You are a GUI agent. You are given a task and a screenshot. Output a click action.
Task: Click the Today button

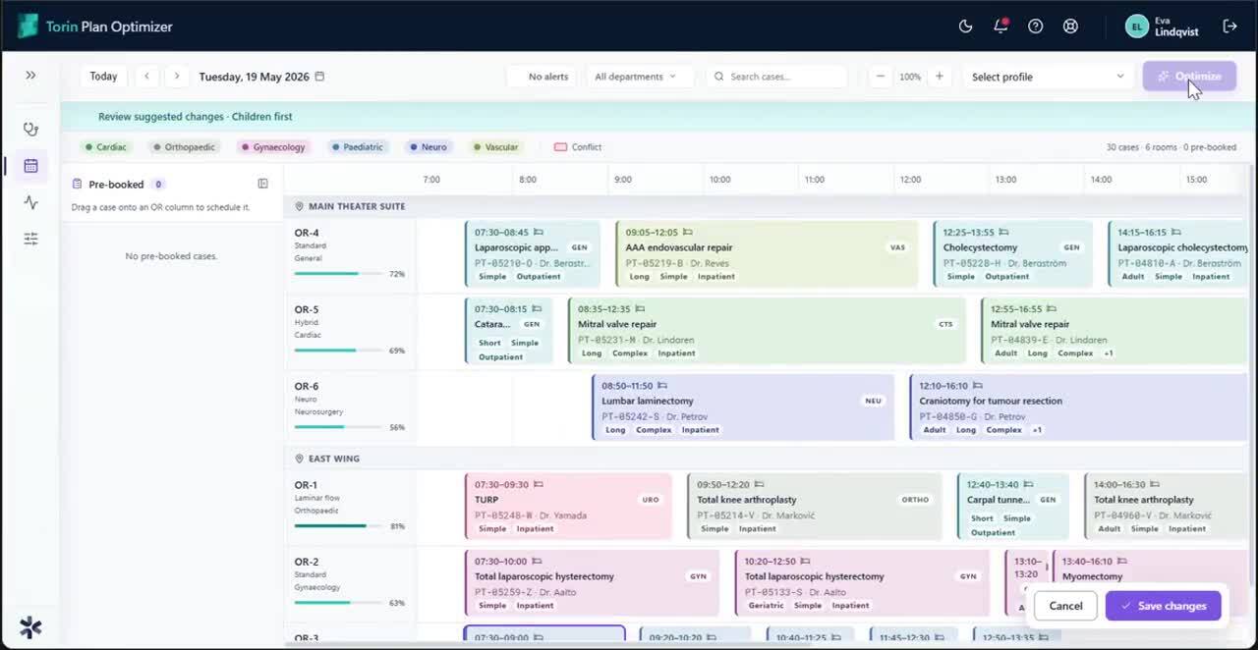pos(103,77)
